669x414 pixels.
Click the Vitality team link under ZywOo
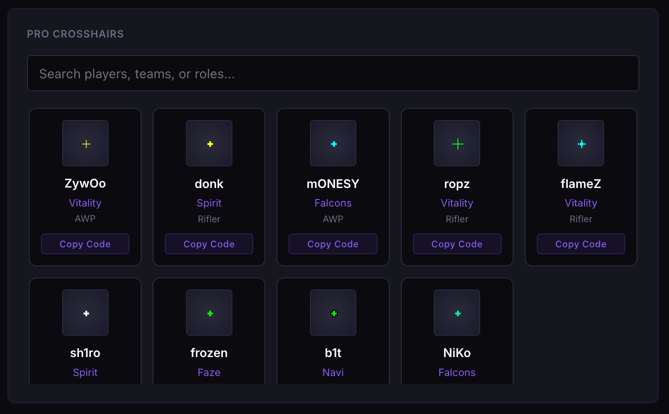85,203
